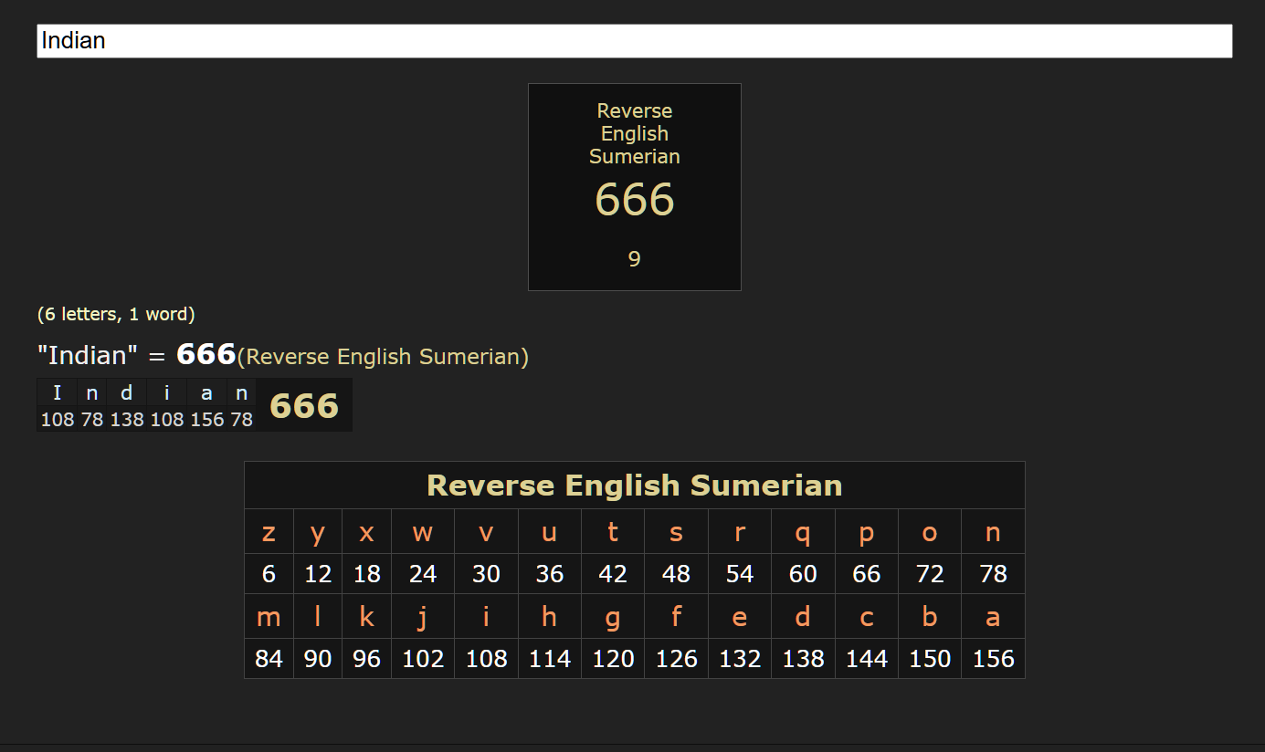This screenshot has height=752, width=1265.
Task: Click letter c in the cipher chart
Action: click(x=867, y=618)
